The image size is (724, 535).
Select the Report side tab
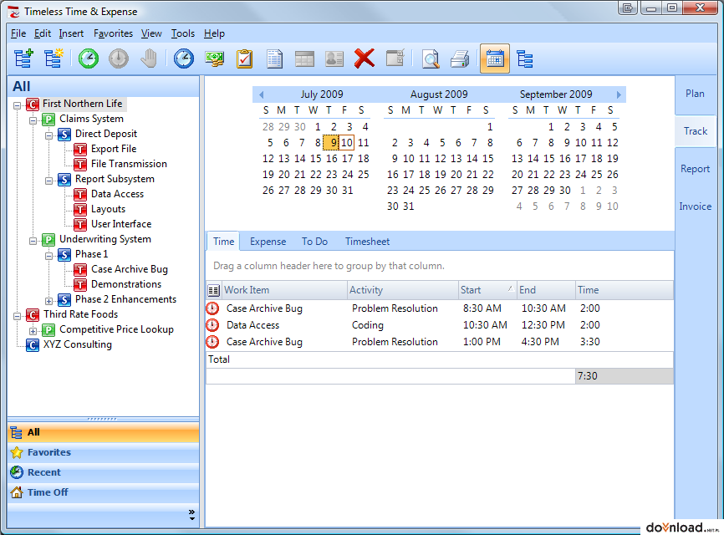(695, 169)
